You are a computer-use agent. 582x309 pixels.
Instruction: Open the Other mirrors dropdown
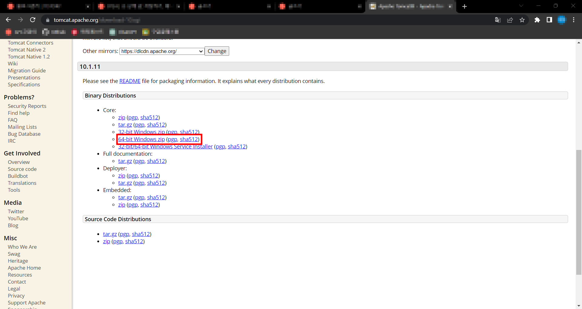pyautogui.click(x=162, y=51)
